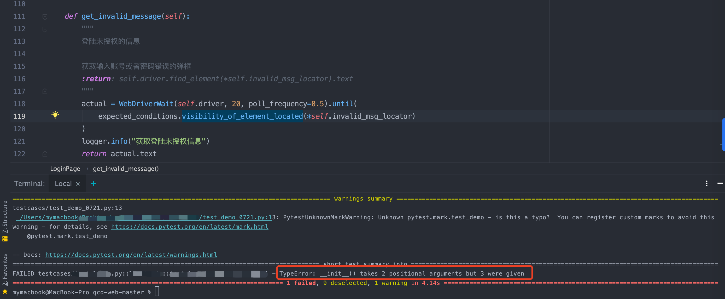This screenshot has height=299, width=725.
Task: Open test_demo_0721.py:13 file path link
Action: pos(236,217)
